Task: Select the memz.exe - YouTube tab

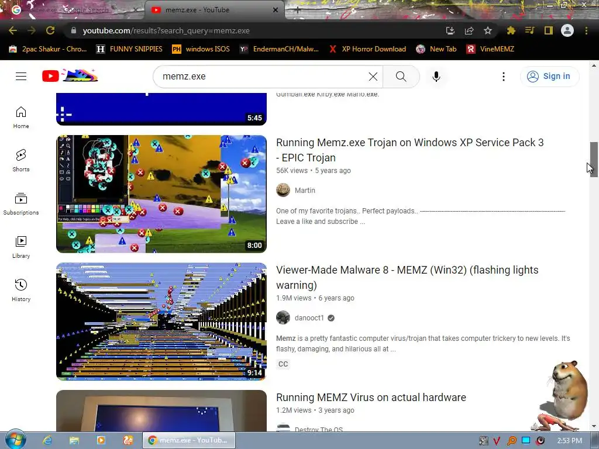Action: [x=215, y=10]
